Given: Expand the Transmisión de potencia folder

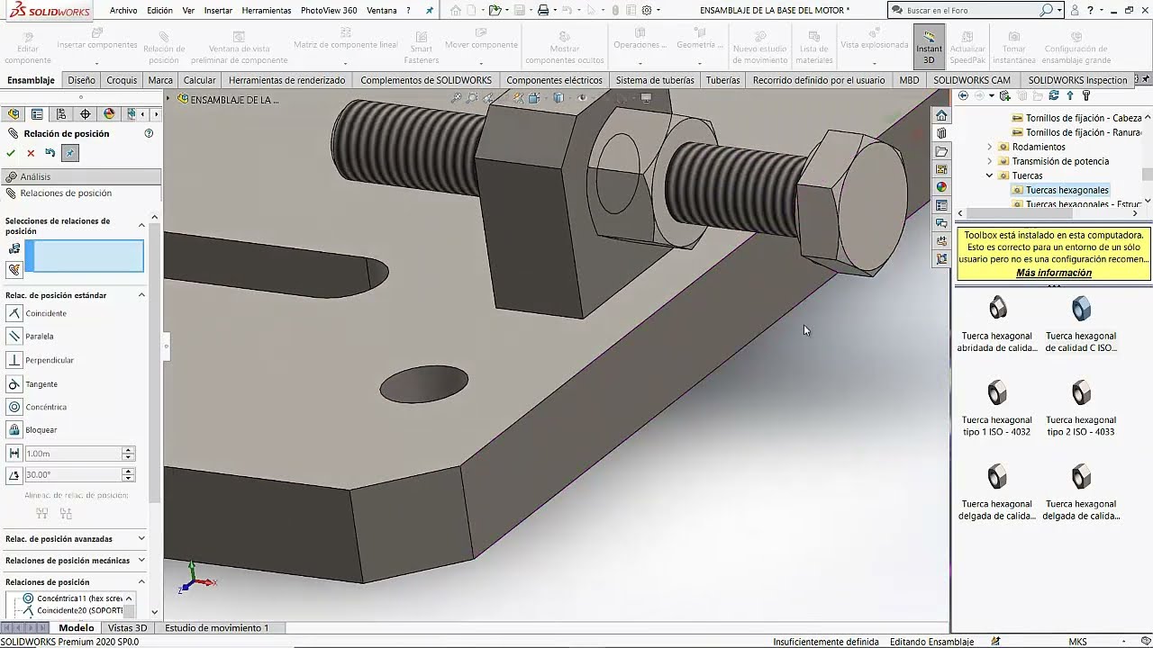Looking at the screenshot, I should tap(990, 161).
